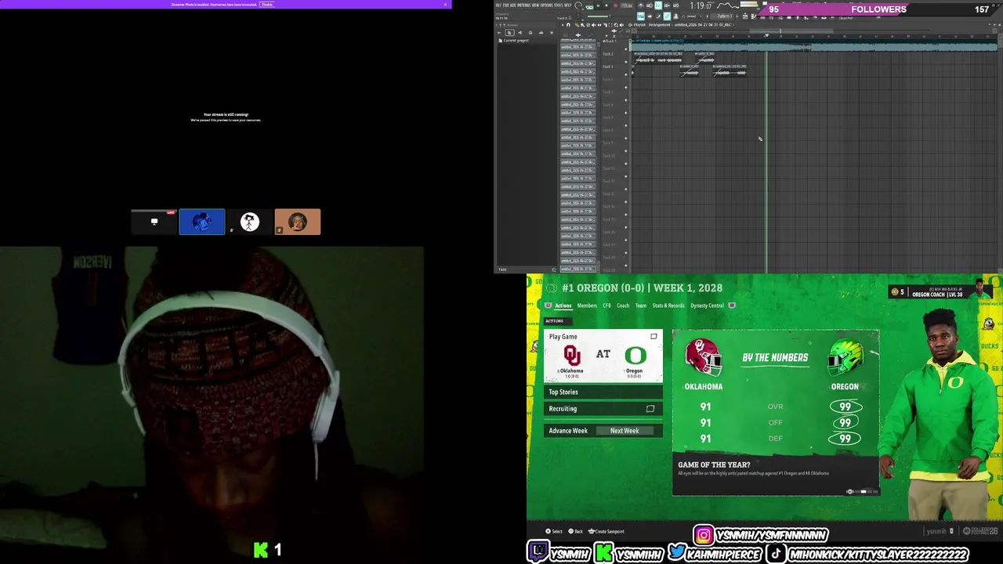Viewport: 1003px width, 564px height.
Task: Click the long audio clip on Track 1
Action: [x=815, y=47]
